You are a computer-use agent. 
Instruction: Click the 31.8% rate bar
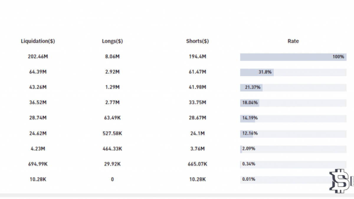coord(293,72)
